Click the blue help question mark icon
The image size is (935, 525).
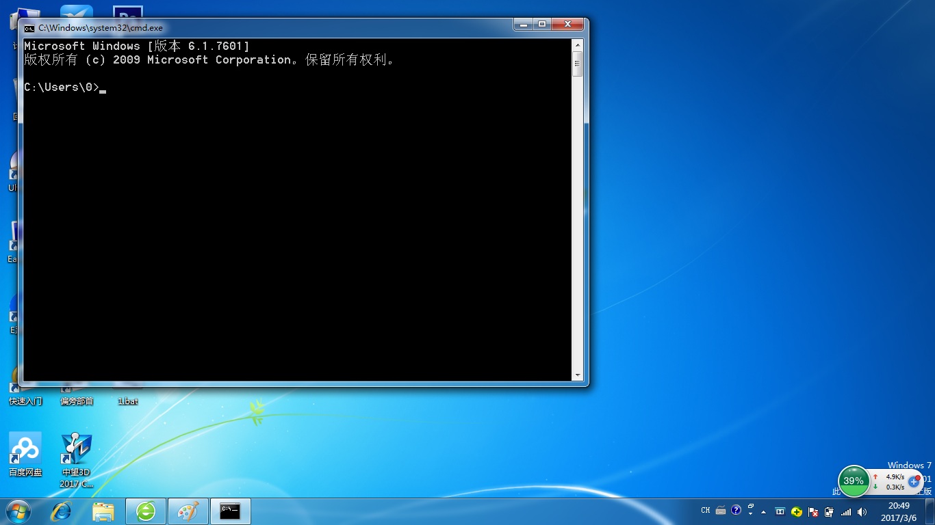point(736,510)
